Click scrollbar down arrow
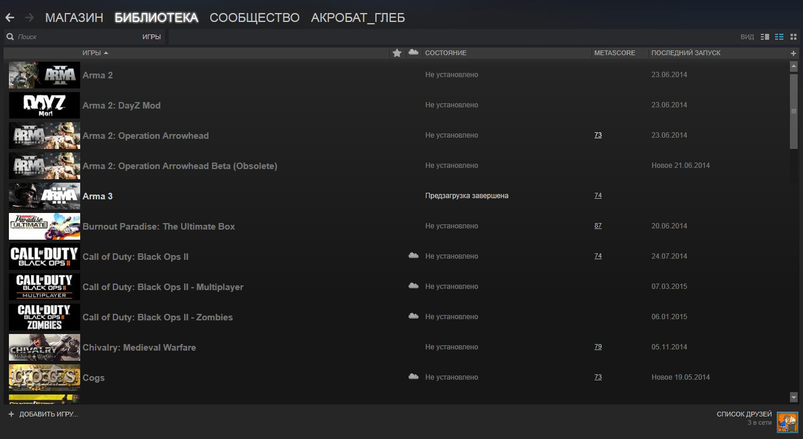 [793, 396]
